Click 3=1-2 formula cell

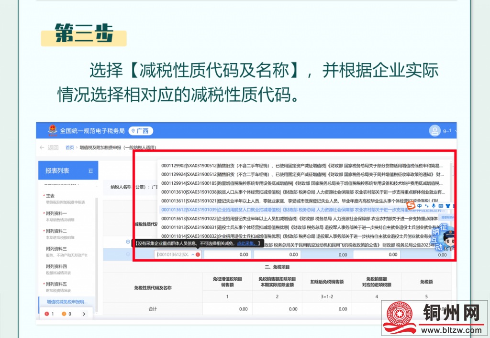[327, 296]
